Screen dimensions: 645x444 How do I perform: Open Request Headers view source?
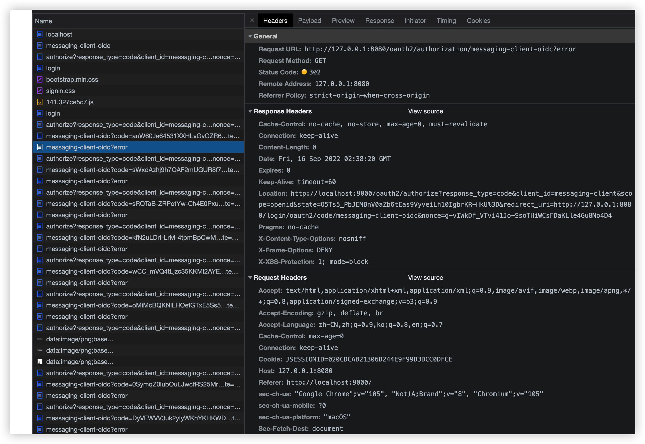click(x=425, y=277)
